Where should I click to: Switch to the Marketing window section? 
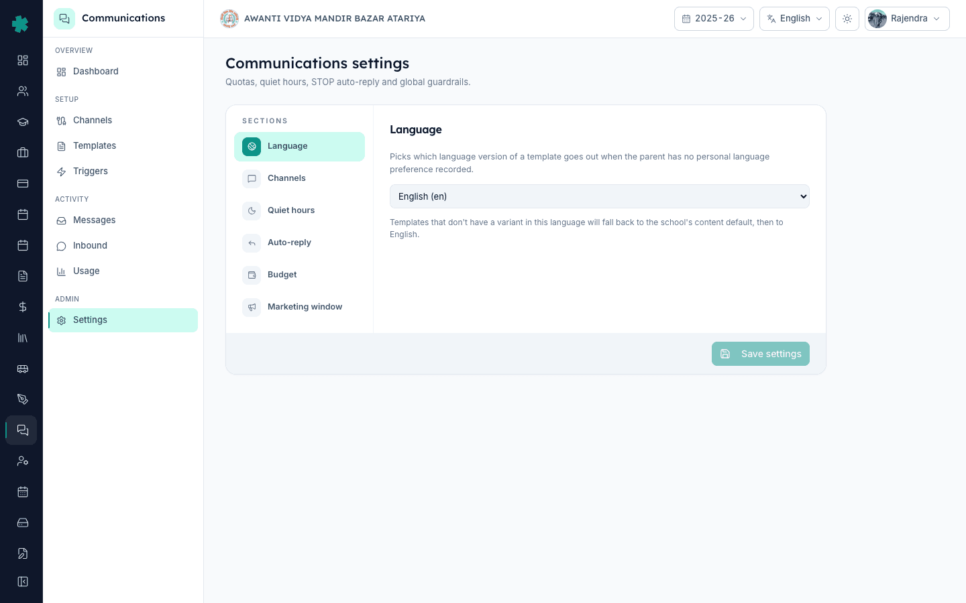299,308
